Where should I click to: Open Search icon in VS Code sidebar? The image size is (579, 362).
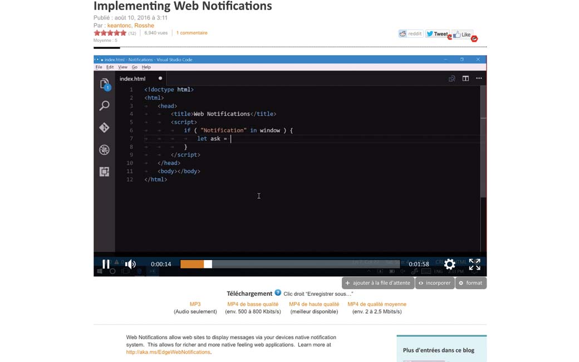(104, 106)
